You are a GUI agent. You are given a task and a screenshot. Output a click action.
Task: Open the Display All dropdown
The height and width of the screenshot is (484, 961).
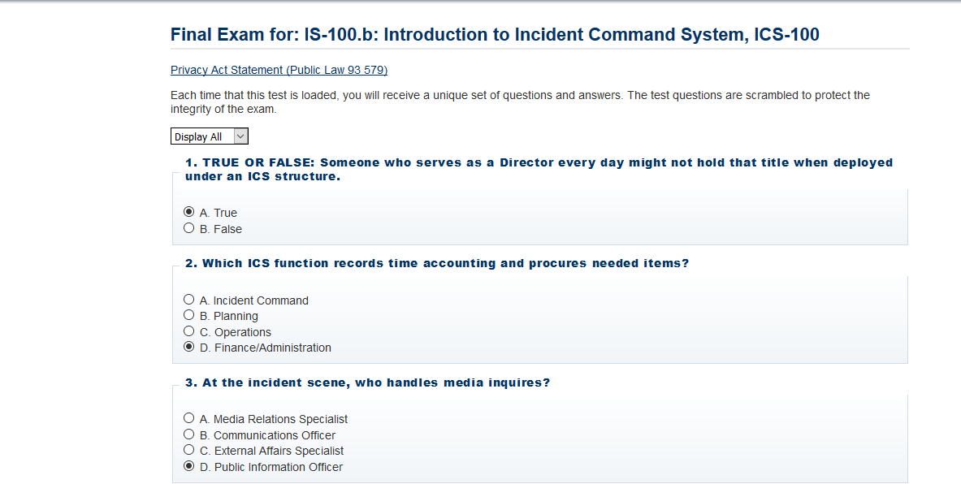209,136
